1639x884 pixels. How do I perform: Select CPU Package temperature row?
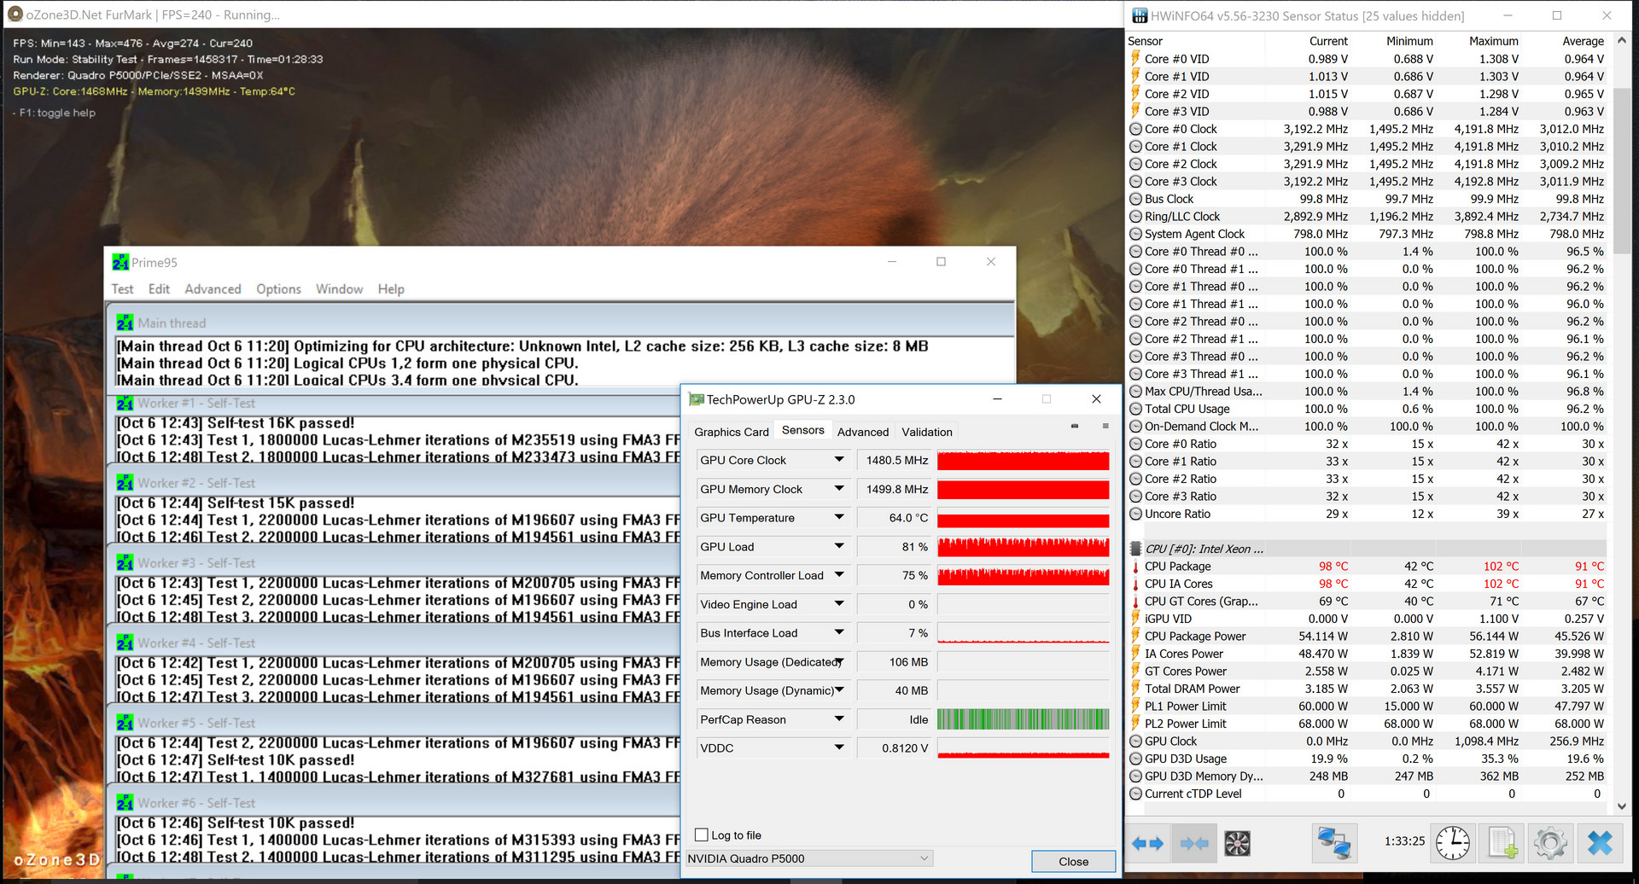tap(1368, 567)
